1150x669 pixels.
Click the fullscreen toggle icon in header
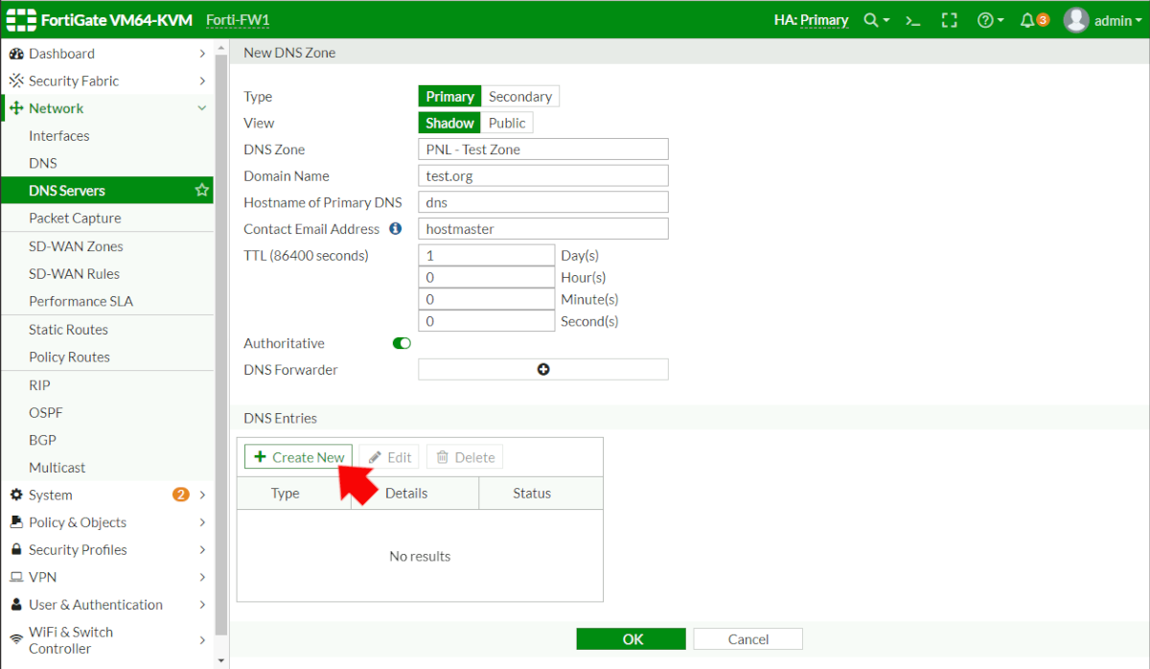click(x=950, y=19)
